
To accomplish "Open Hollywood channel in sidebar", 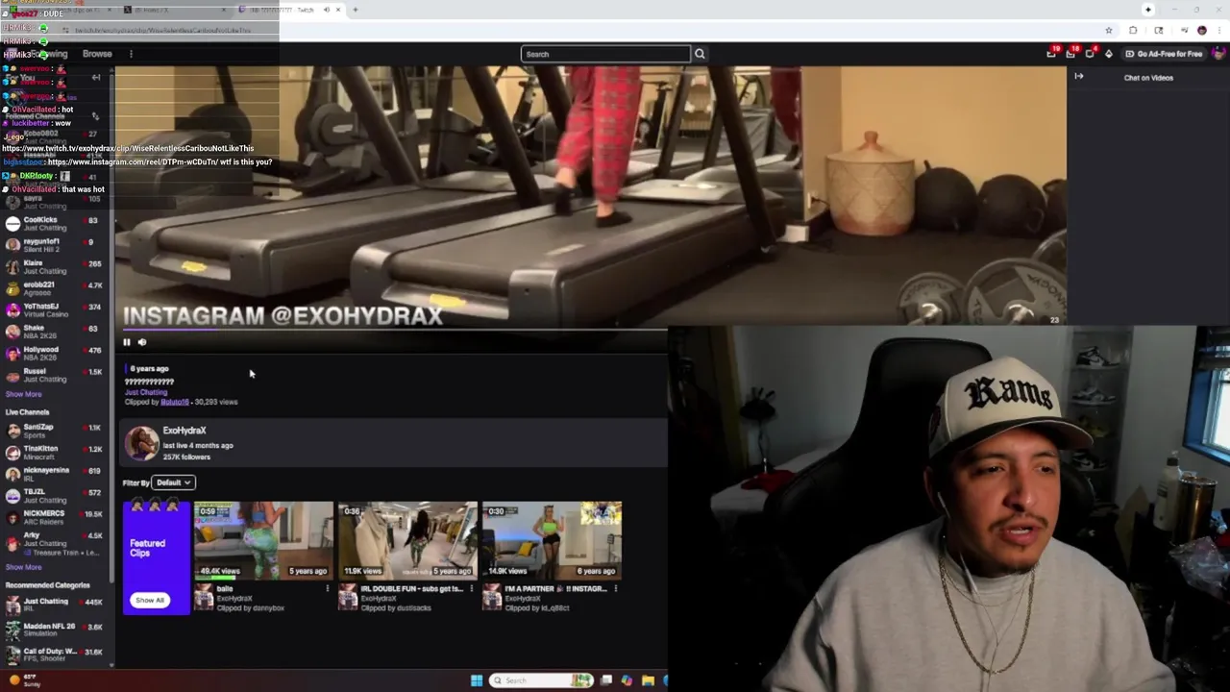I will click(x=55, y=353).
